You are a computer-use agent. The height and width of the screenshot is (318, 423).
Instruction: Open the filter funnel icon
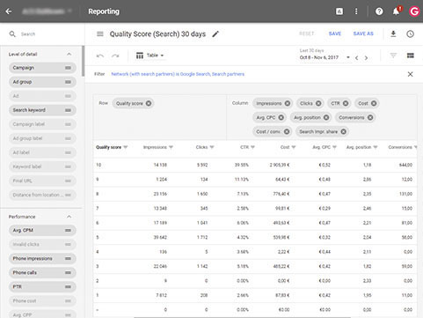tap(393, 55)
